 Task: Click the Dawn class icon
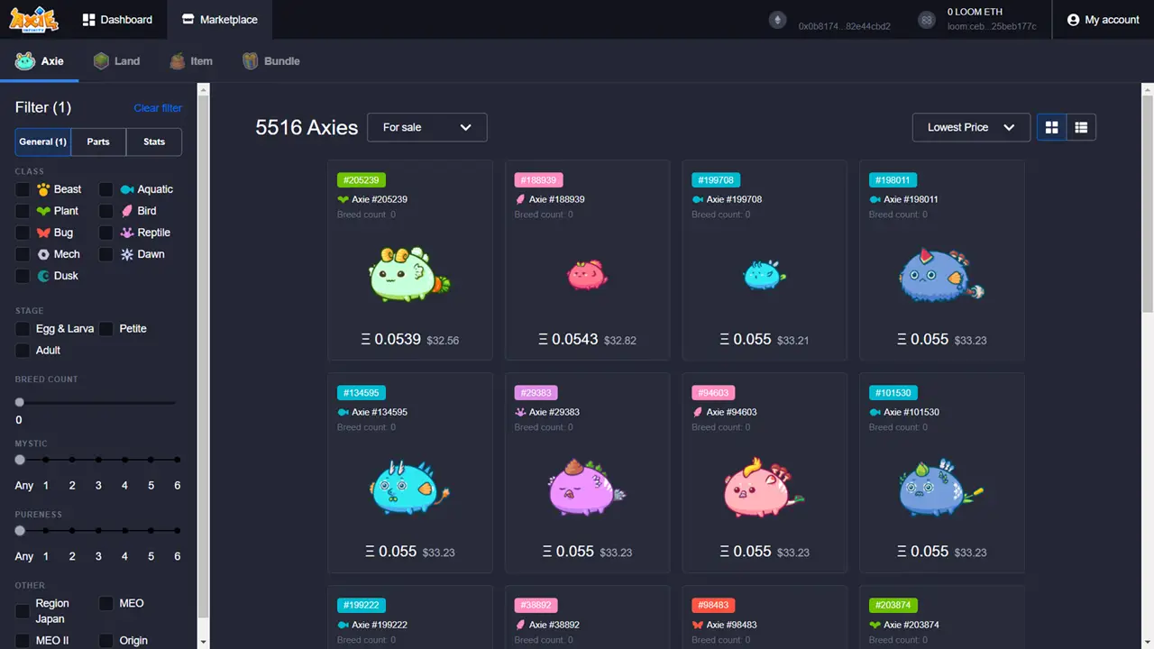(x=127, y=254)
